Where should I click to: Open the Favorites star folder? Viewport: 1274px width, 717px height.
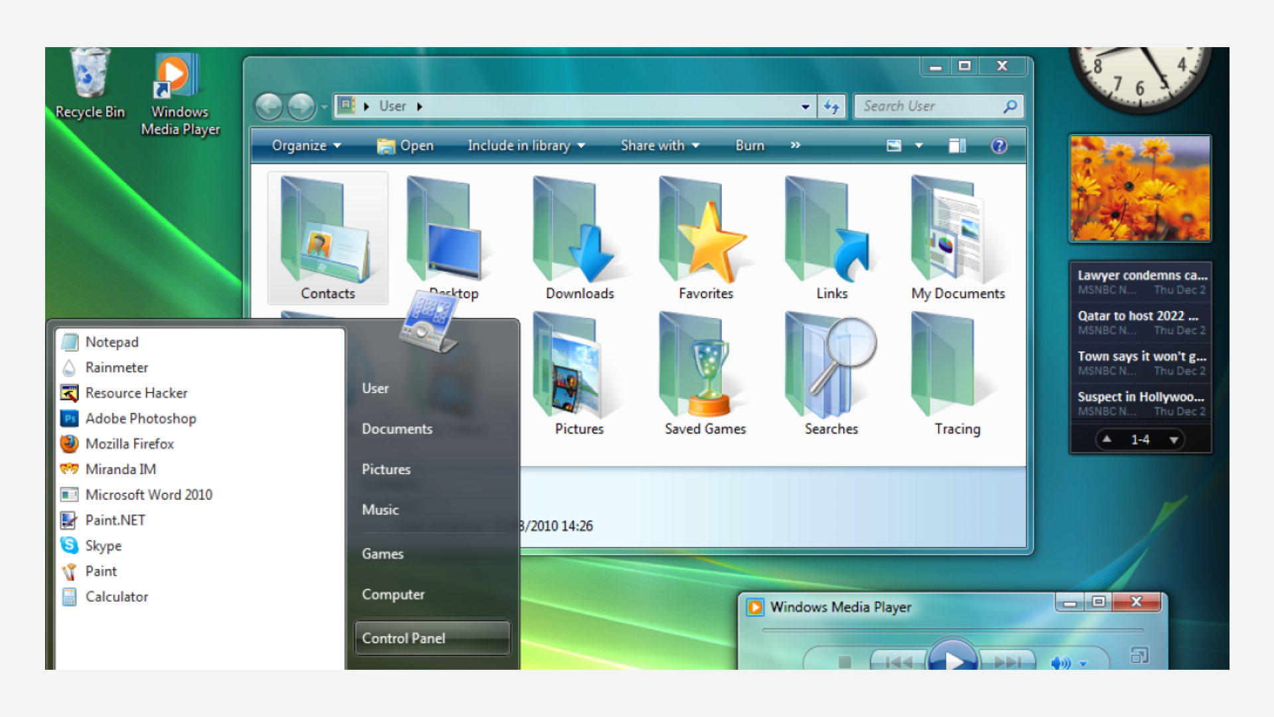705,238
